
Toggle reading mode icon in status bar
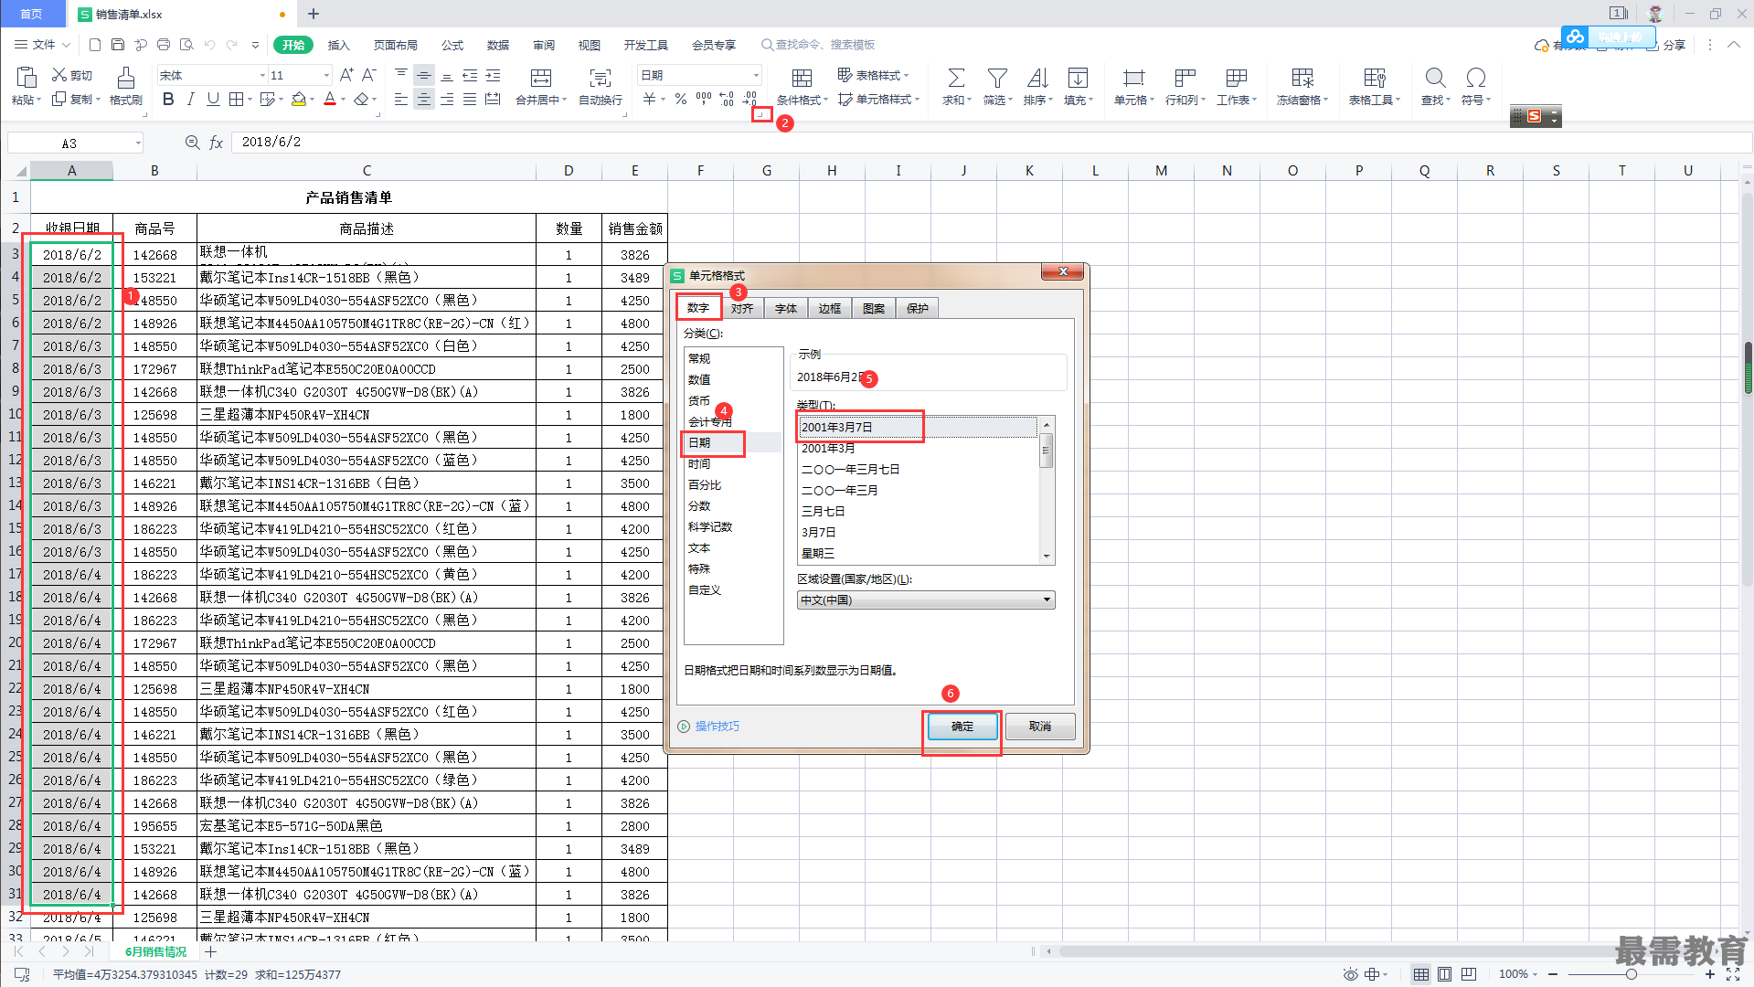pyautogui.click(x=1372, y=974)
